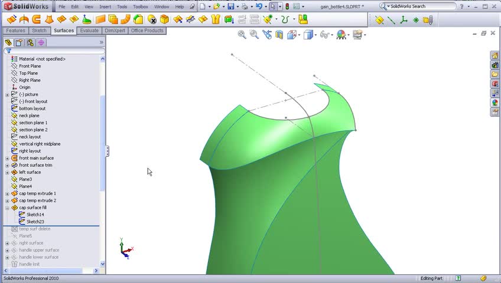Click the Zoom to Area icon
The height and width of the screenshot is (283, 501).
[x=254, y=34]
